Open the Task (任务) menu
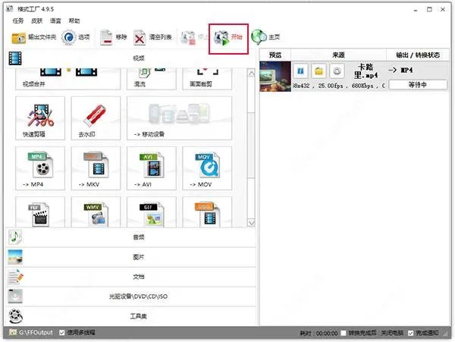This screenshot has width=455, height=342. (18, 21)
